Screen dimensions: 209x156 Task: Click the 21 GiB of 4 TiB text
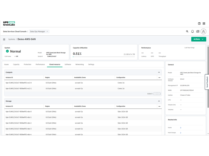pyautogui.click(x=129, y=54)
